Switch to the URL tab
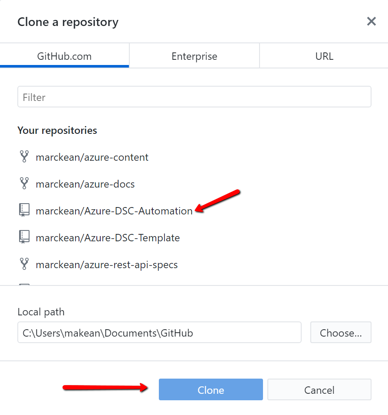Screen dimensions: 388x415 click(323, 55)
